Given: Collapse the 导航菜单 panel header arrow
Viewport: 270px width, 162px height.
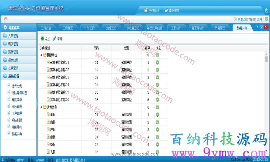Looking at the screenshot, I should [5, 28].
